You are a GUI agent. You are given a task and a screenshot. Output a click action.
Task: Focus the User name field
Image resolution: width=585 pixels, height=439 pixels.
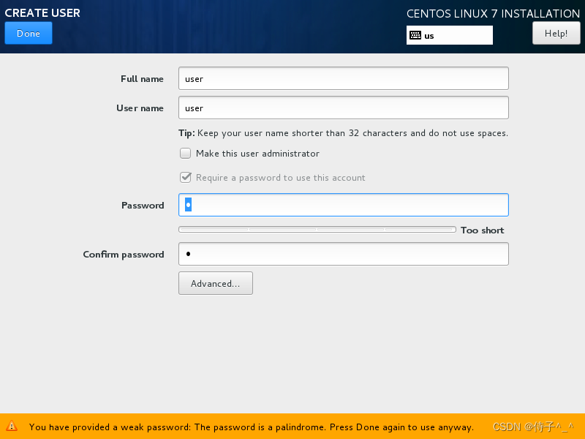pos(343,108)
